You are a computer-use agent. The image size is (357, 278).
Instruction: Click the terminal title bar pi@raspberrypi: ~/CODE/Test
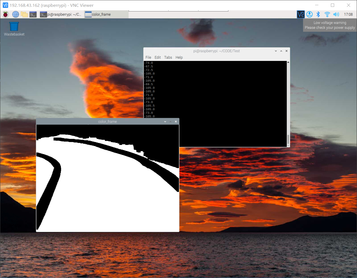pyautogui.click(x=216, y=51)
